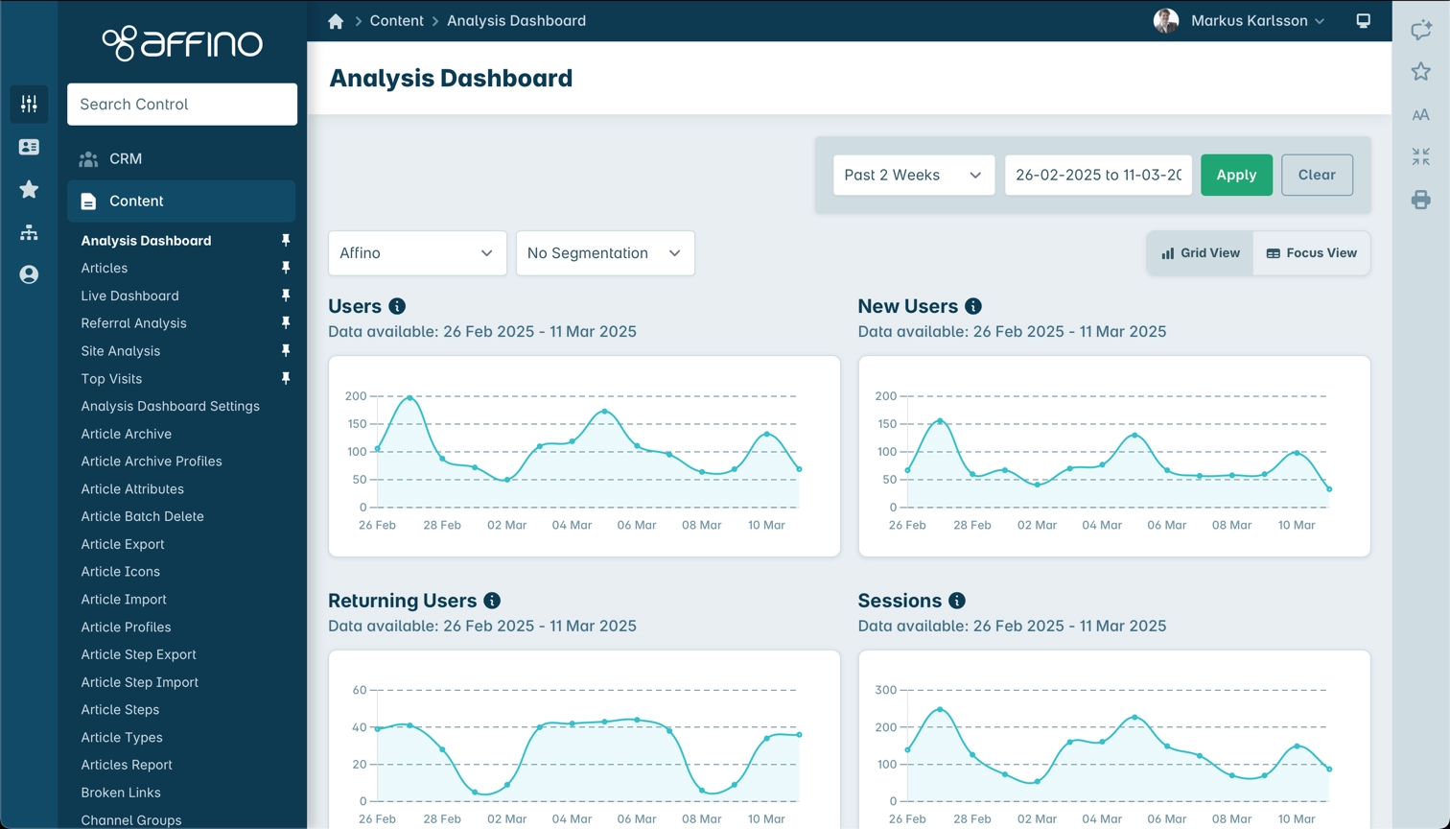Show the New Users info icon

[973, 306]
